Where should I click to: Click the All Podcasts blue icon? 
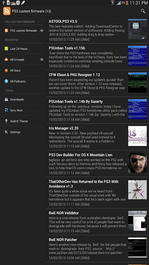click(x=6, y=81)
